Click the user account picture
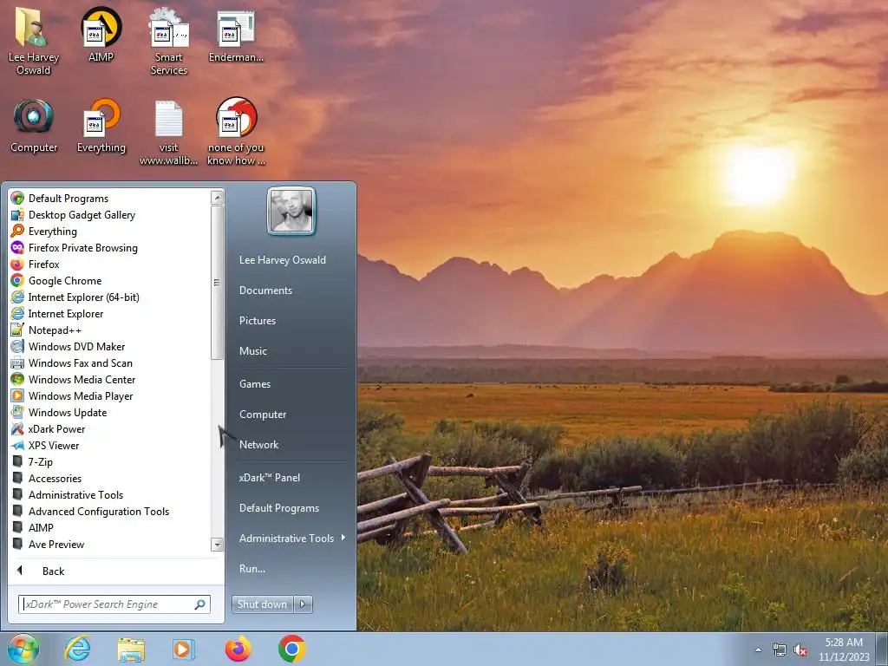The width and height of the screenshot is (888, 666). point(291,211)
